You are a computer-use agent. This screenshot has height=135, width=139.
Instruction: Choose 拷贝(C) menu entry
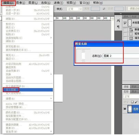click(28, 28)
